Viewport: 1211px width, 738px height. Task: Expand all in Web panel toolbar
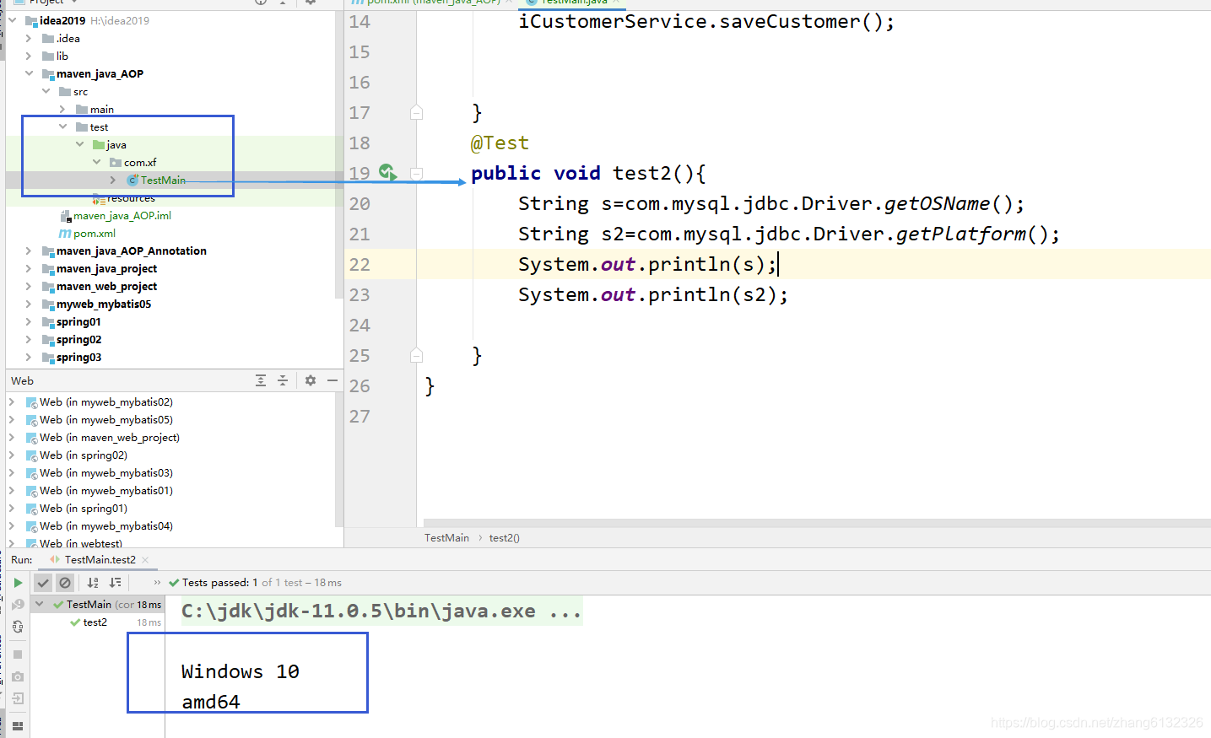[x=261, y=381]
